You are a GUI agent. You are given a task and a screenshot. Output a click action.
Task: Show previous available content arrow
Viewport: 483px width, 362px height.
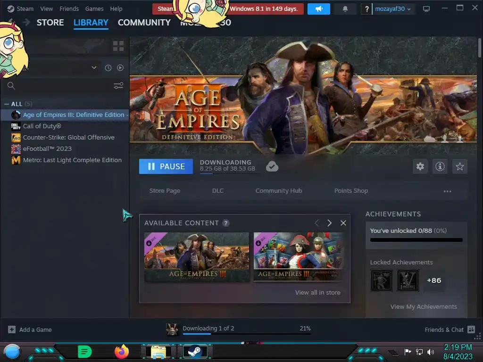316,223
